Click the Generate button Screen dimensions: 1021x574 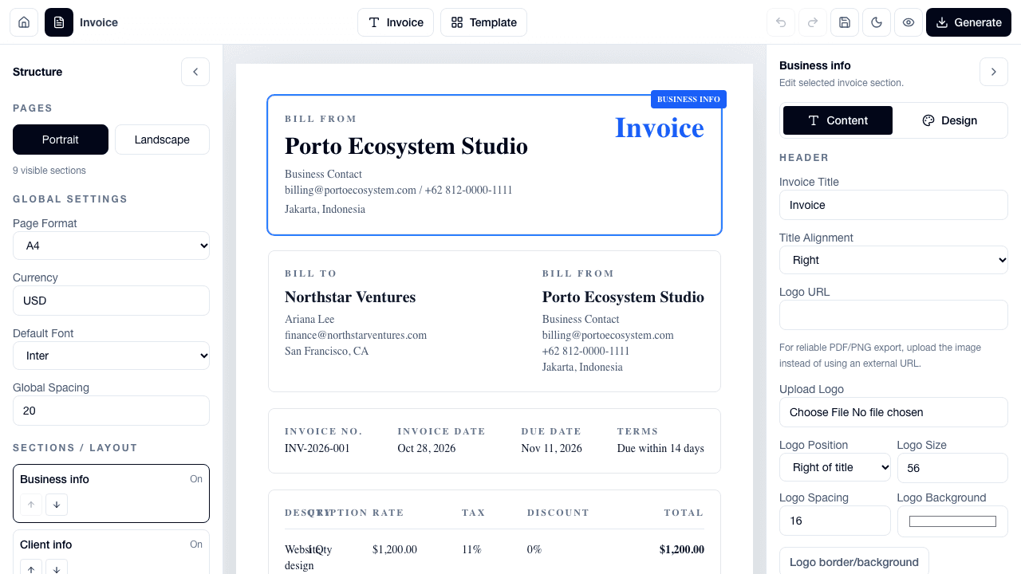tap(968, 22)
